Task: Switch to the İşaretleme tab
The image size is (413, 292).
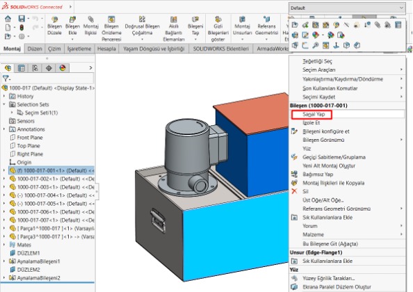Action: [79, 49]
